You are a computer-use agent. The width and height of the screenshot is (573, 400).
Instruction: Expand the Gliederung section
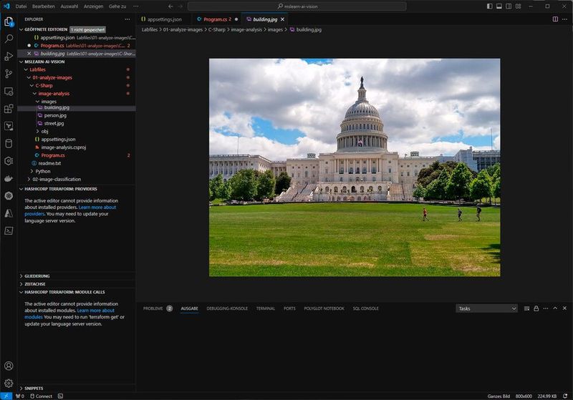coord(37,275)
